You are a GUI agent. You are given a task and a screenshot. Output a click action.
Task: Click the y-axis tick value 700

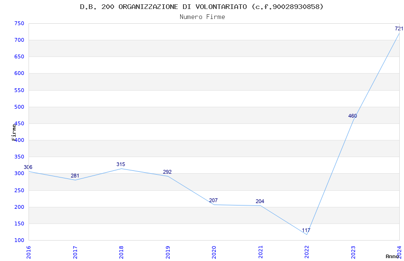[x=19, y=40]
